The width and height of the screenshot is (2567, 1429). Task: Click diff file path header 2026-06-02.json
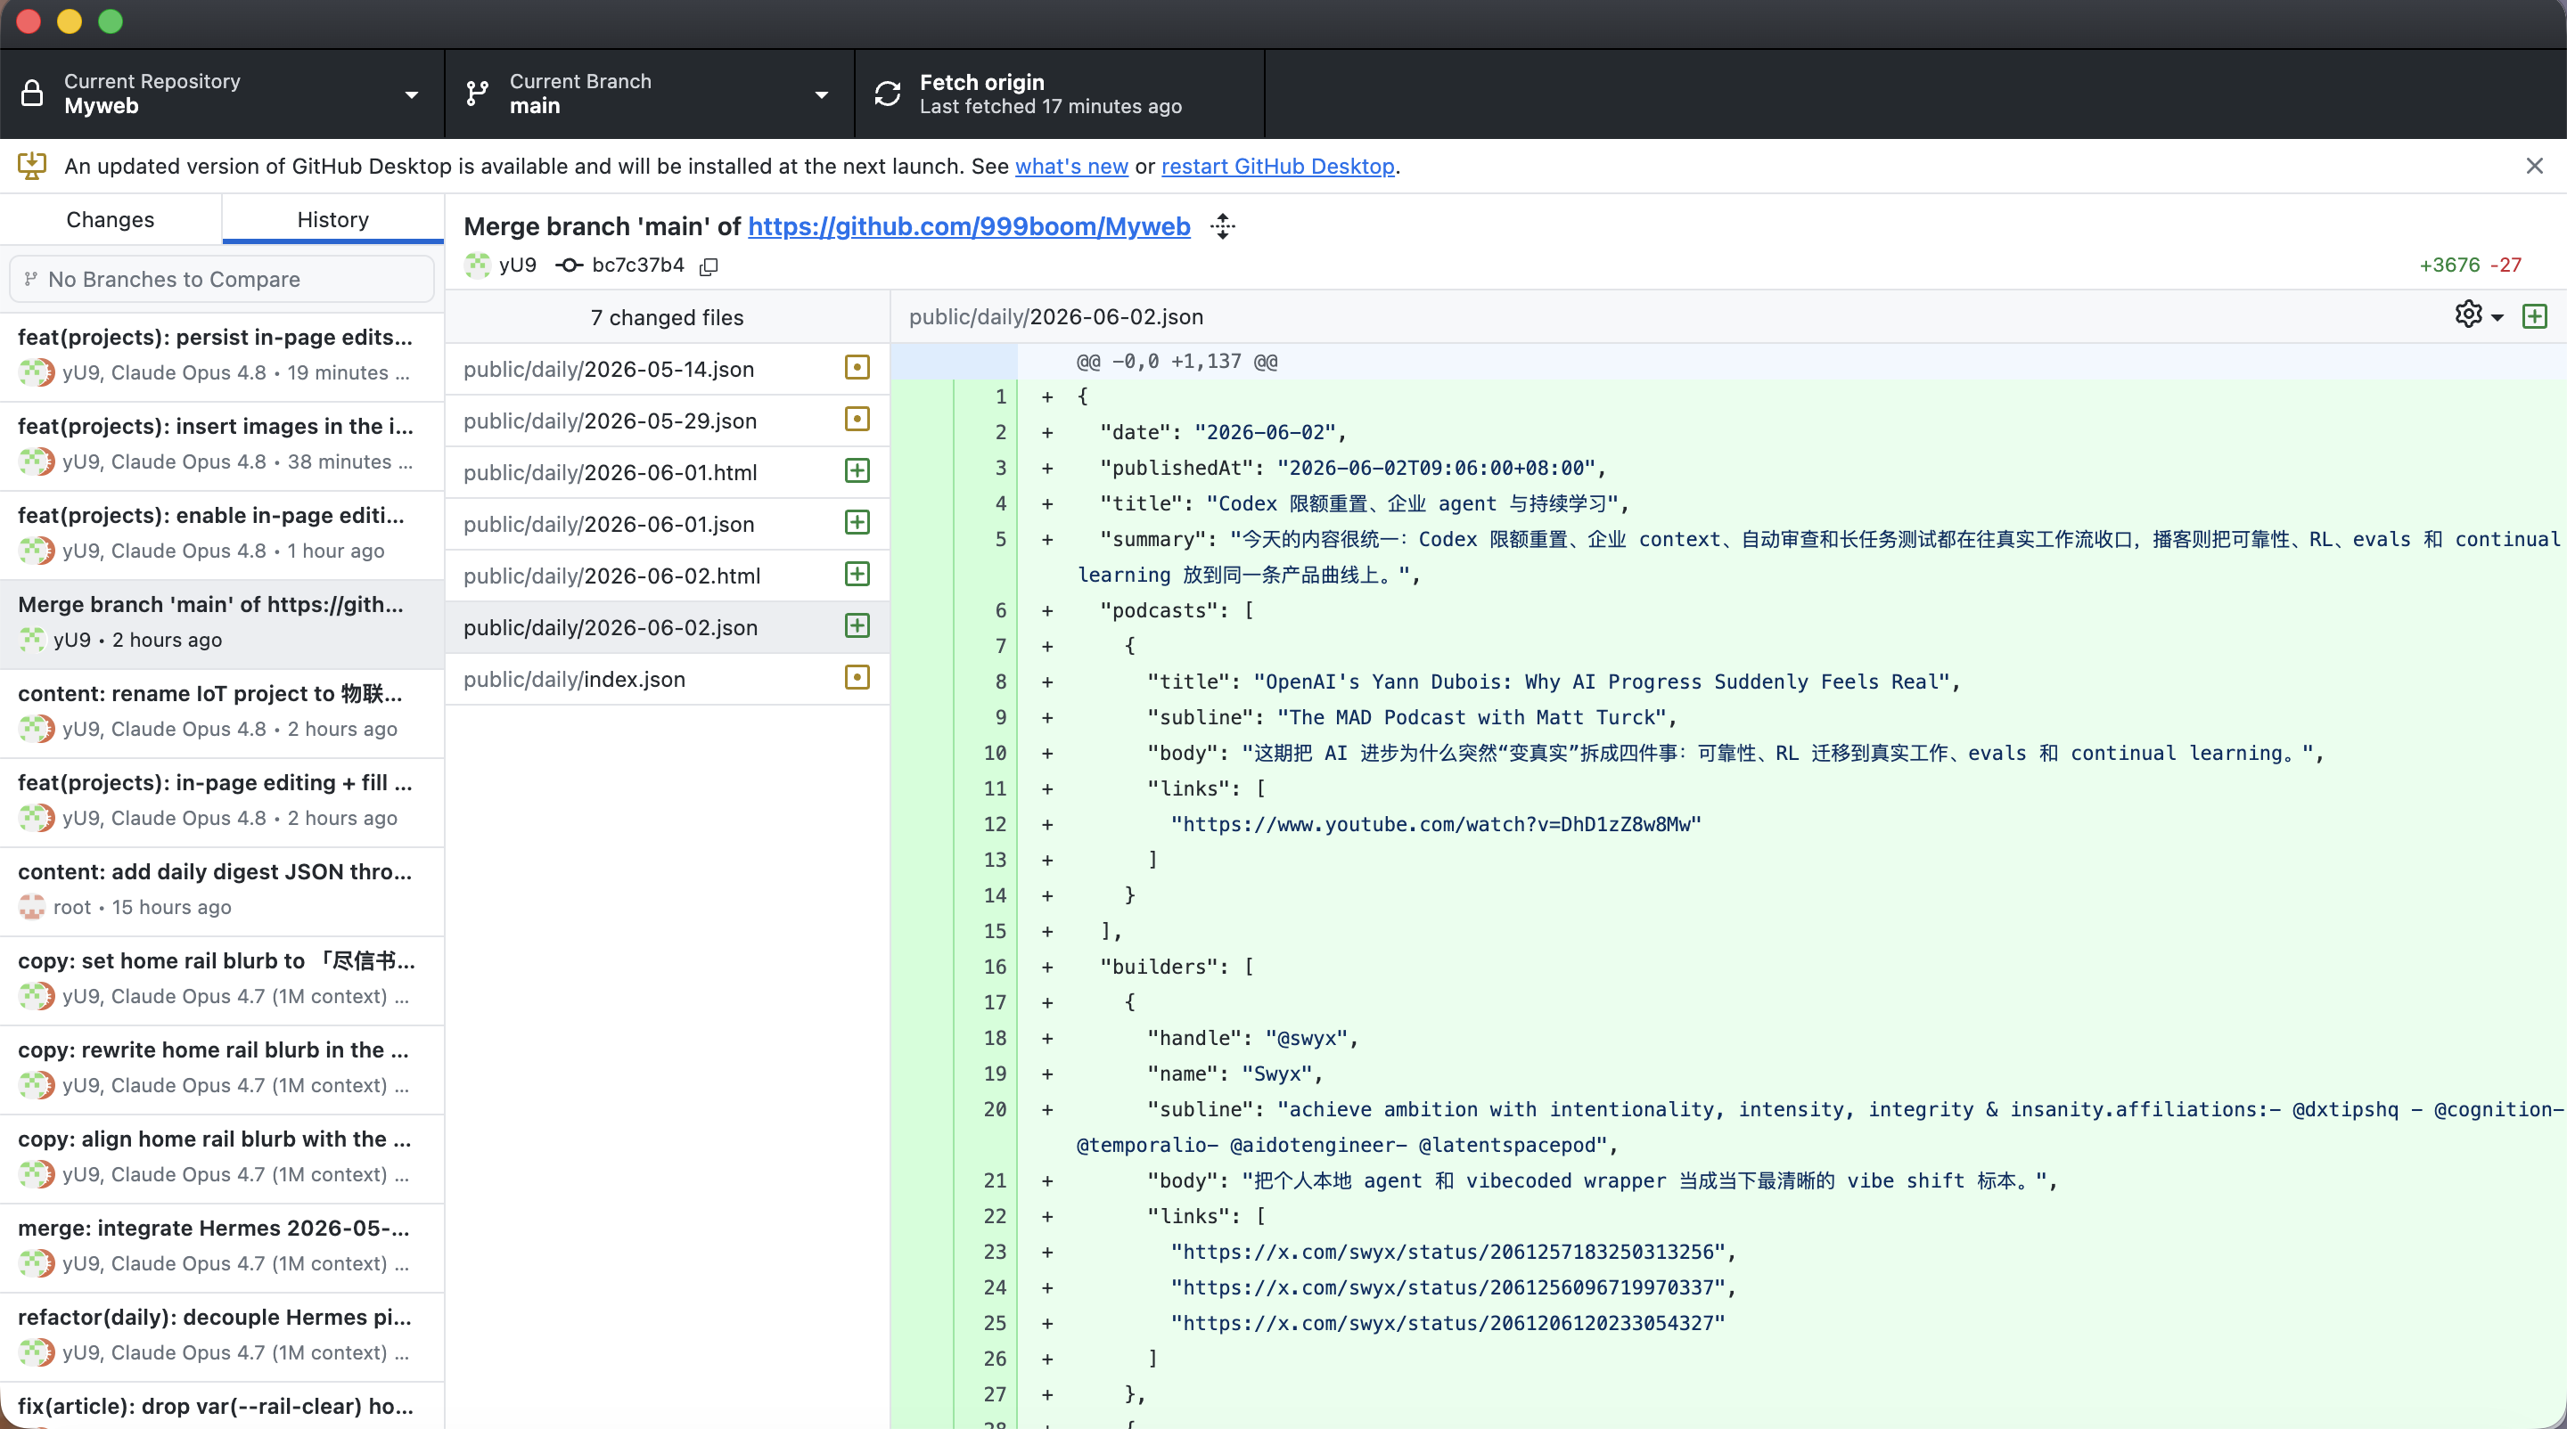click(1056, 316)
